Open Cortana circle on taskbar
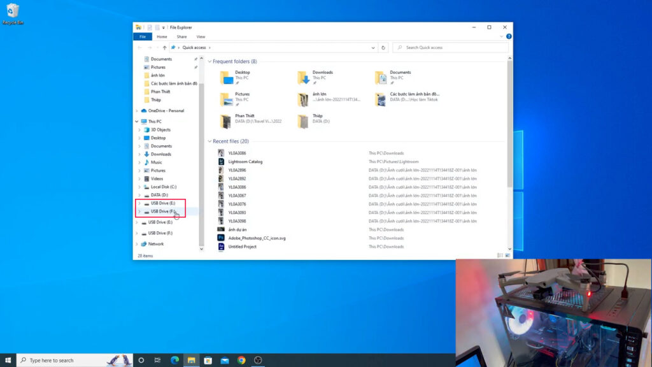This screenshot has width=652, height=367. point(141,361)
